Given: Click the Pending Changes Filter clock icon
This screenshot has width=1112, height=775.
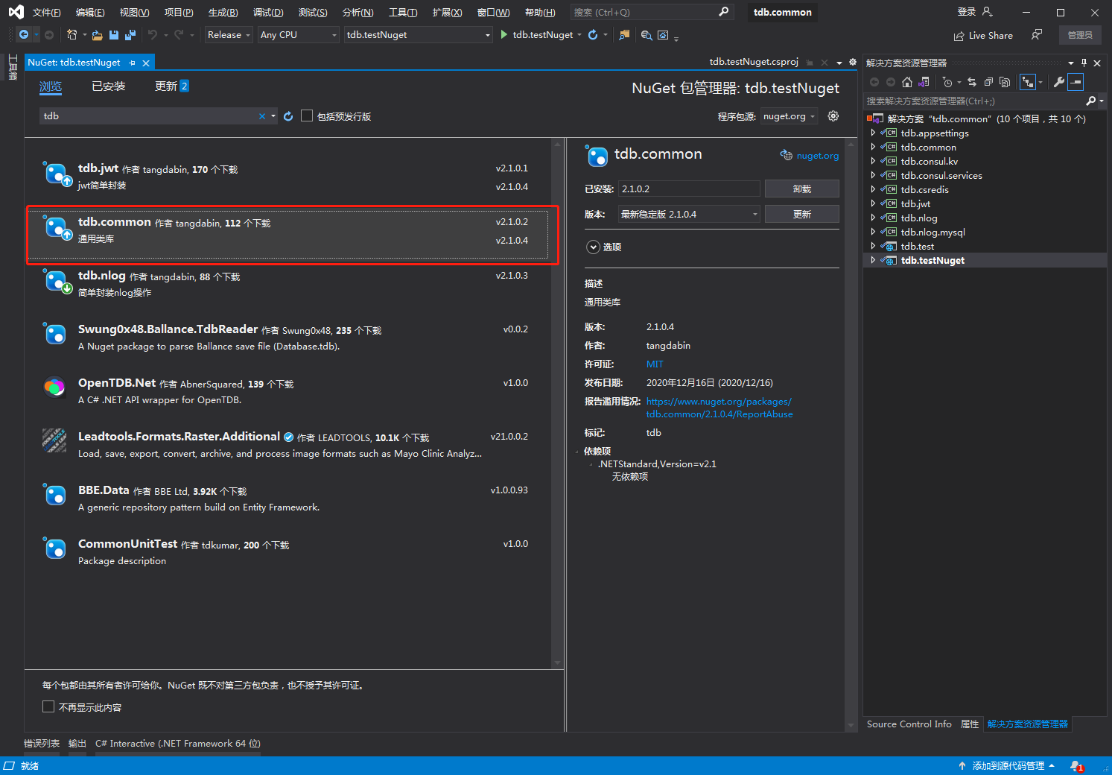Looking at the screenshot, I should pyautogui.click(x=947, y=82).
